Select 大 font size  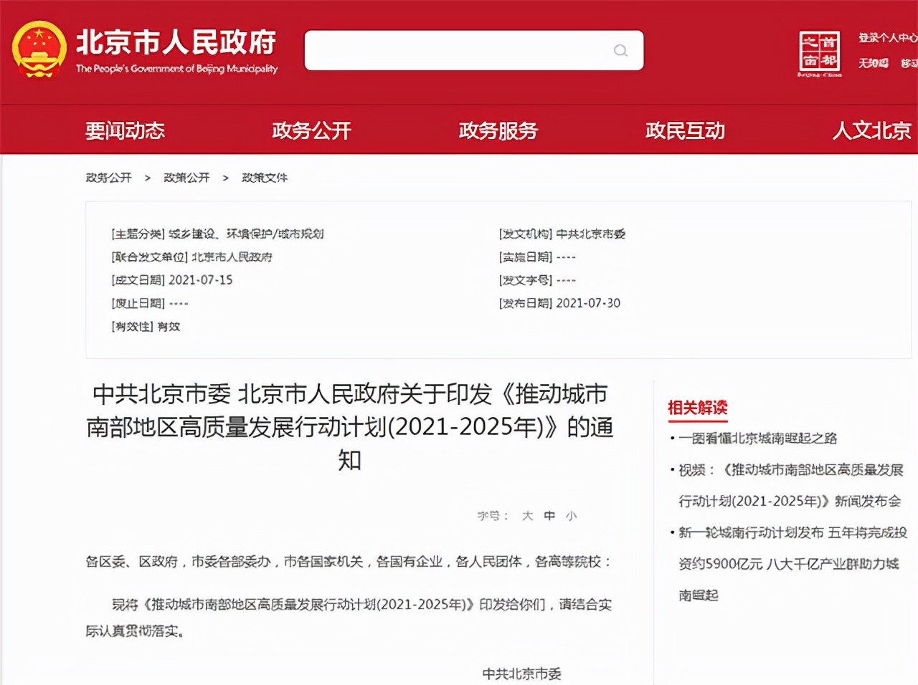coord(530,515)
